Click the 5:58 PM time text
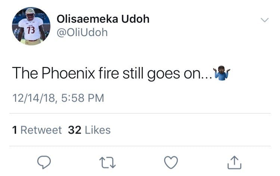The width and height of the screenshot is (280, 176). pos(83,98)
